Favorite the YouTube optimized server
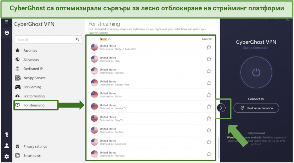294x163 pixels. (209, 130)
